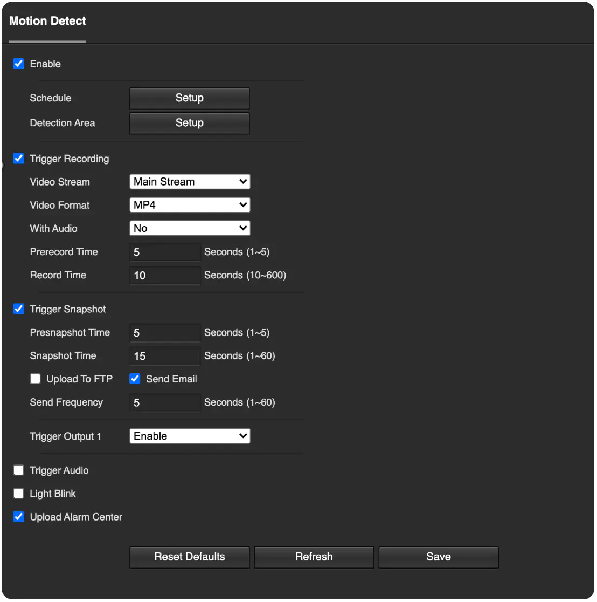597x602 pixels.
Task: Save the motion detect settings
Action: click(439, 557)
